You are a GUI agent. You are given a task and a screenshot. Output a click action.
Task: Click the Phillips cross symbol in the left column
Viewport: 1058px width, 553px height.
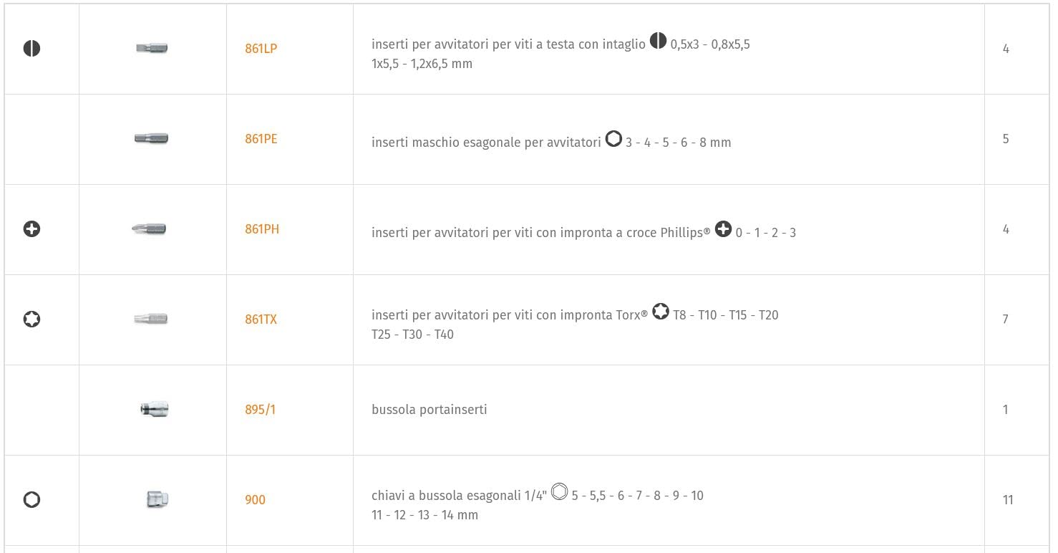(x=31, y=229)
